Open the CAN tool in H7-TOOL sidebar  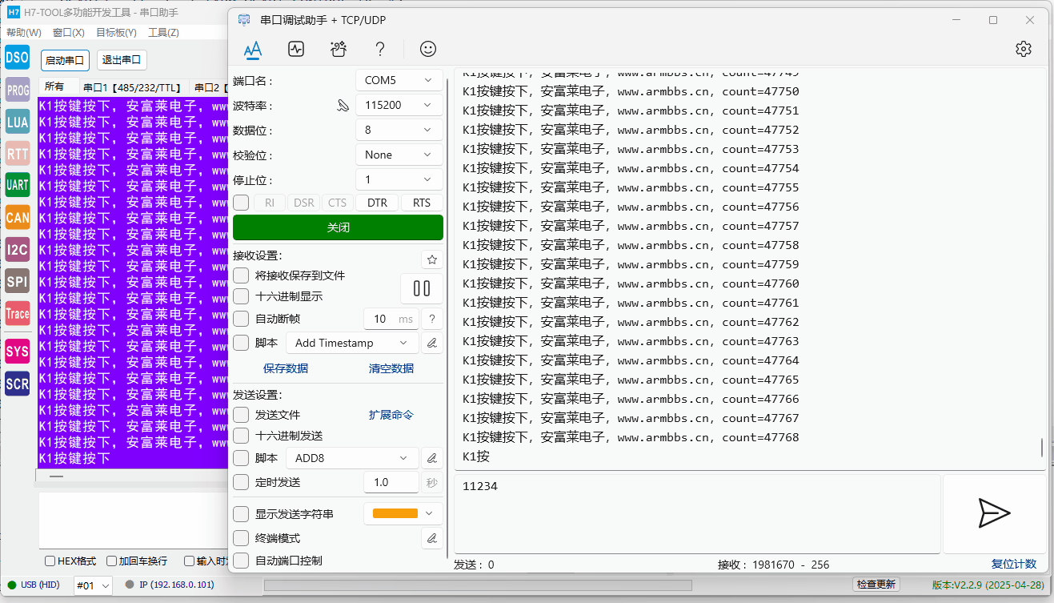pyautogui.click(x=18, y=217)
